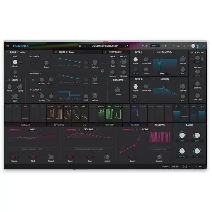This screenshot has height=212, width=212.
Task: Go to previous Filter 2 type with left arrow
Action: [x=153, y=79]
